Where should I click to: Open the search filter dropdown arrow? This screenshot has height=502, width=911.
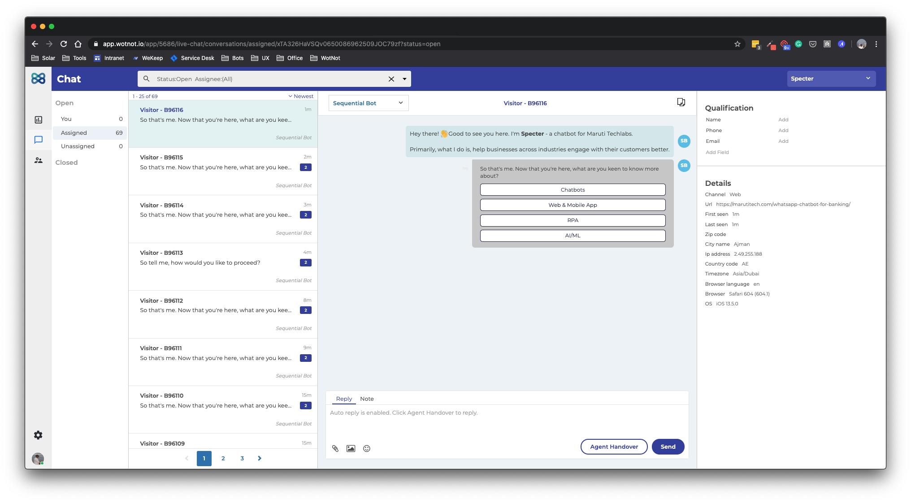[404, 79]
